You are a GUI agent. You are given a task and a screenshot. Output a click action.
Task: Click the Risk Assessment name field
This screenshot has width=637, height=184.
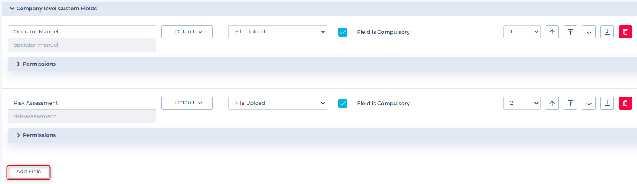coord(82,103)
